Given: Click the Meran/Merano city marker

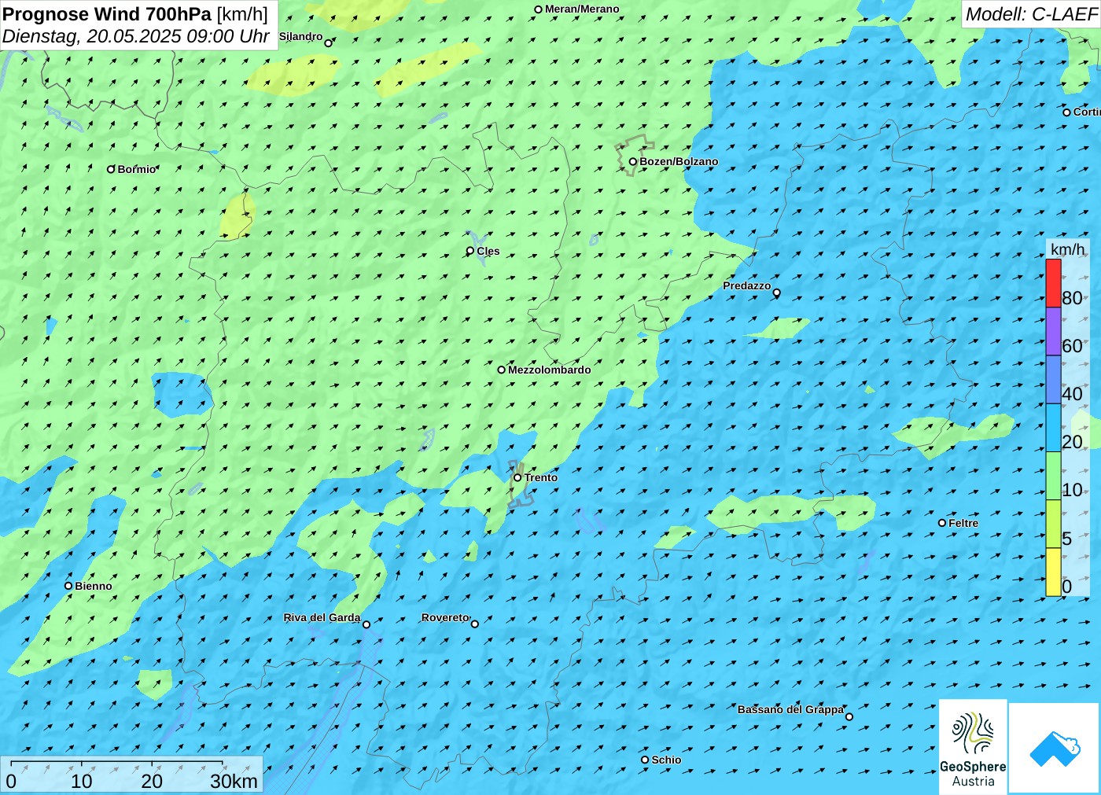Looking at the screenshot, I should coord(538,9).
